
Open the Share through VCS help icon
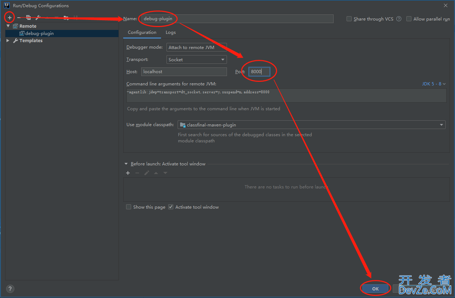[x=399, y=19]
